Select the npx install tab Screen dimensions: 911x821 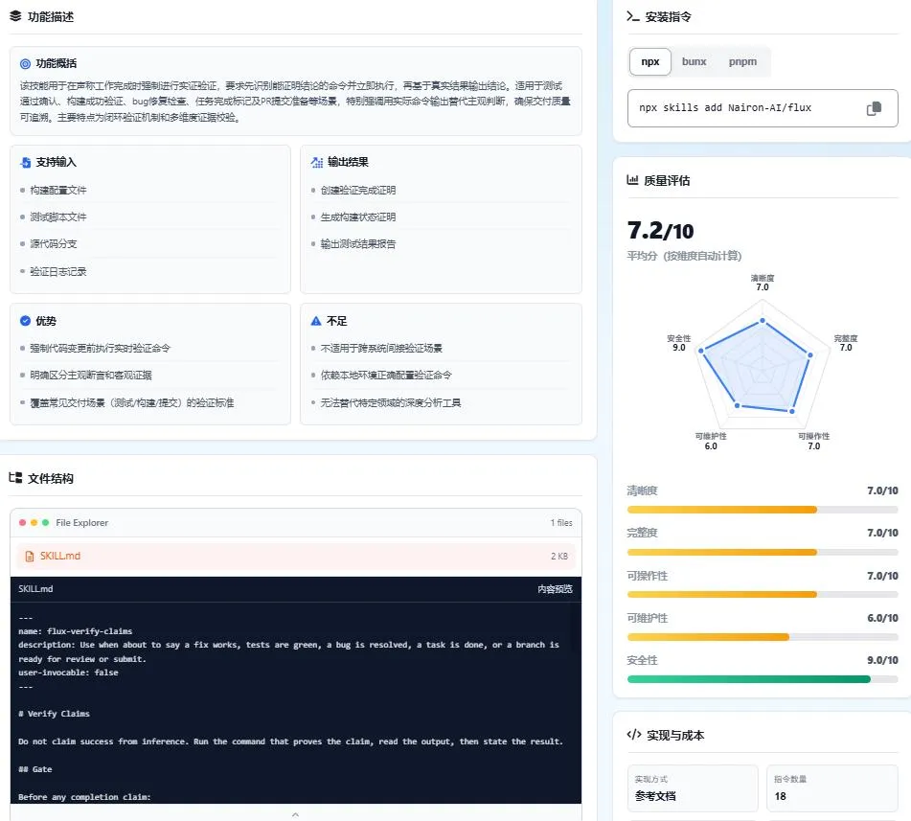tap(650, 61)
